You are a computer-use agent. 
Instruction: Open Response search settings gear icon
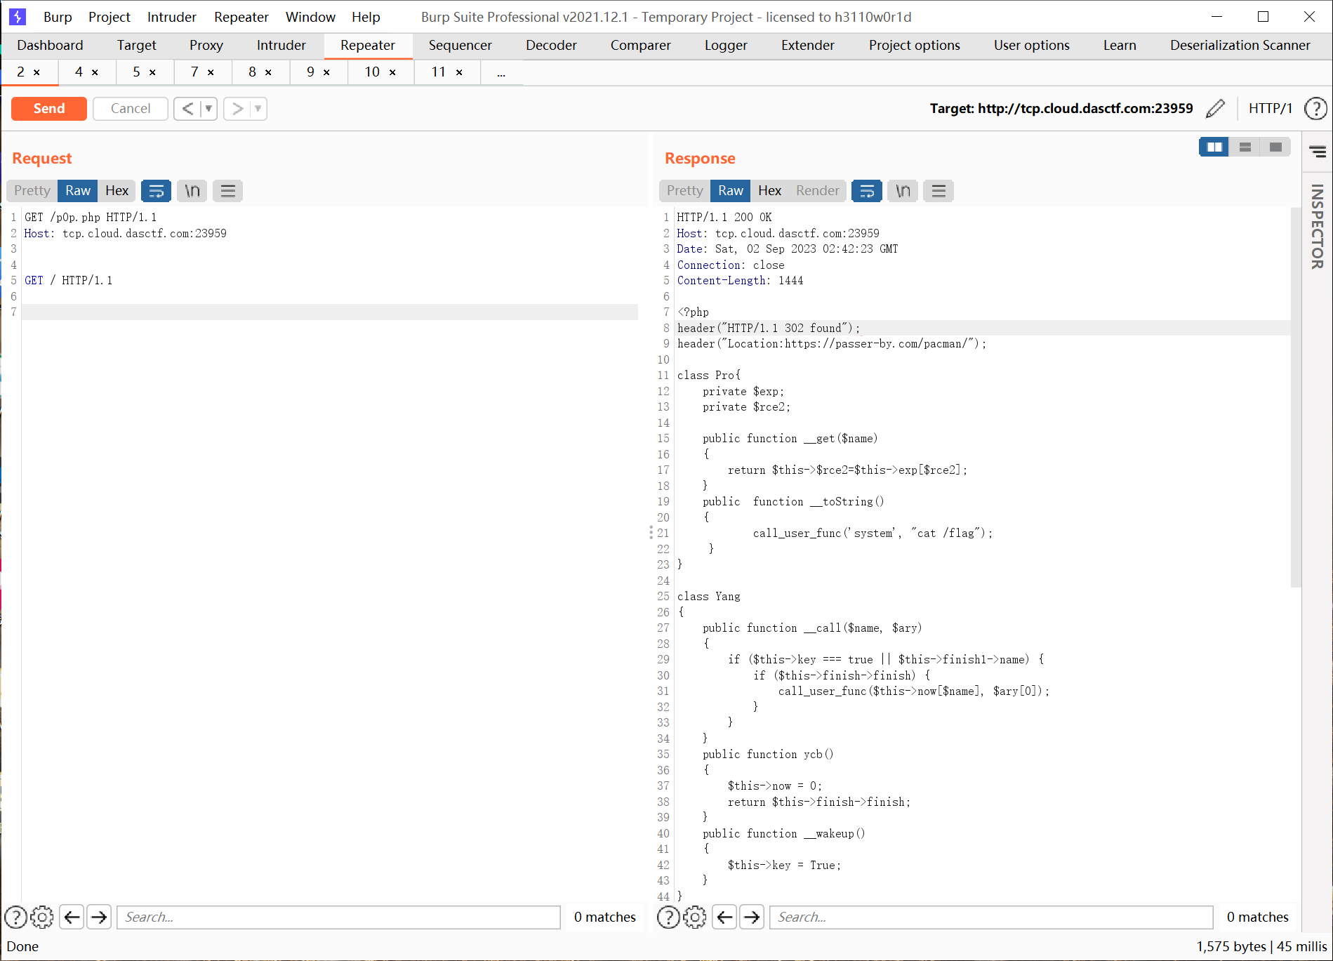[695, 917]
